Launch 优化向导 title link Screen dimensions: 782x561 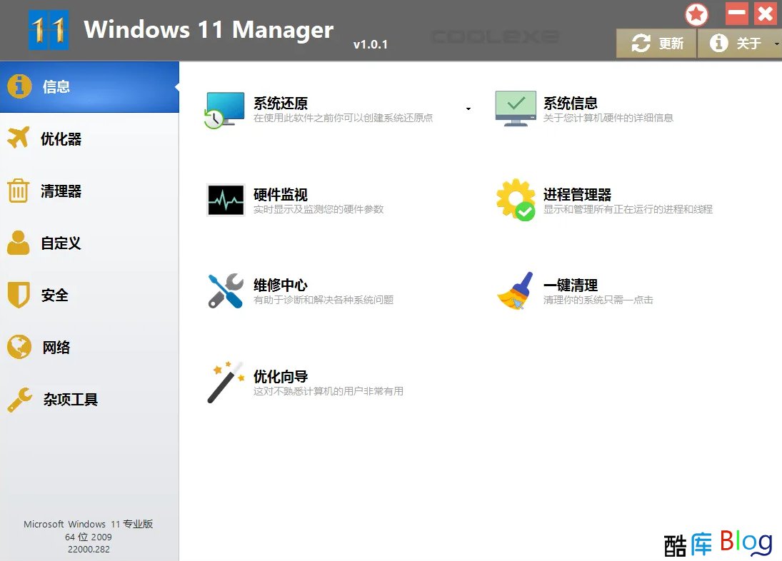point(281,376)
